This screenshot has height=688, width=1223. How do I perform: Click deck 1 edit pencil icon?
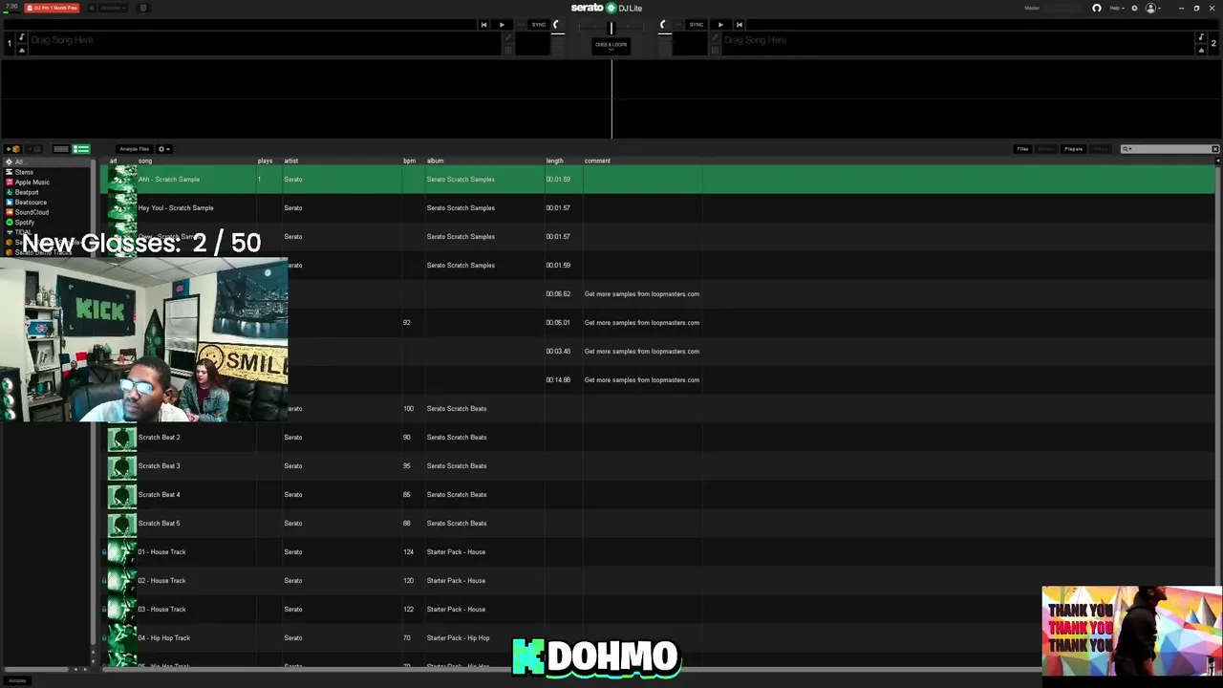click(x=508, y=38)
